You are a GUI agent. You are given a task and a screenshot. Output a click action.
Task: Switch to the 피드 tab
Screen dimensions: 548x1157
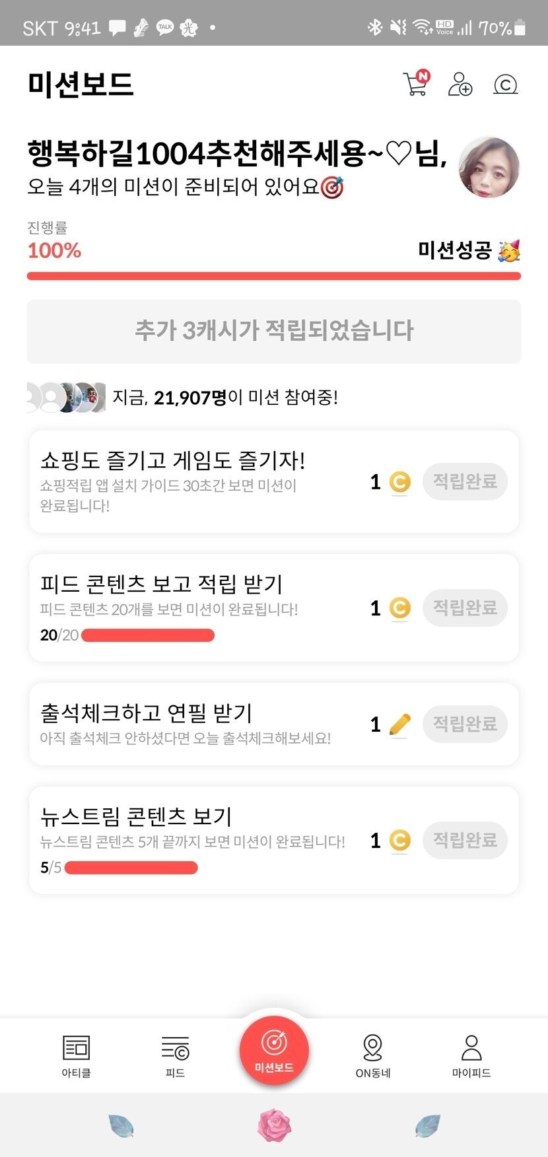click(x=175, y=1055)
